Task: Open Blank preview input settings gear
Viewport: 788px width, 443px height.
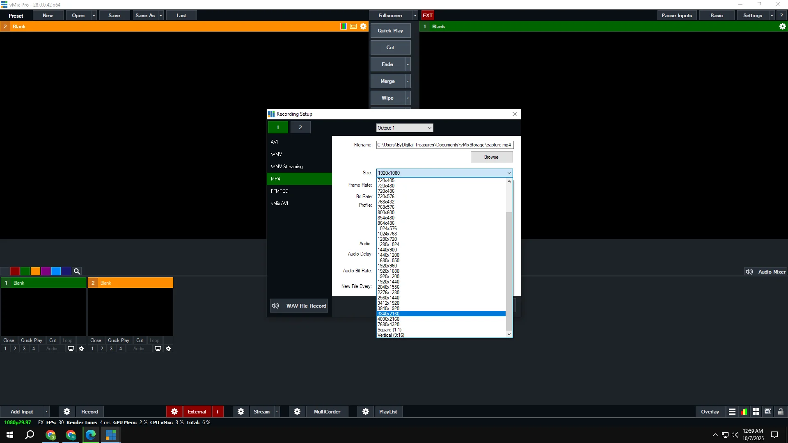Action: tap(363, 26)
